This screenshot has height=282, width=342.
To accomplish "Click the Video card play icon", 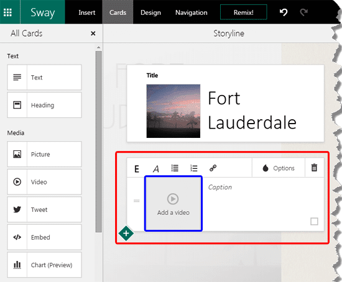I will [x=17, y=182].
